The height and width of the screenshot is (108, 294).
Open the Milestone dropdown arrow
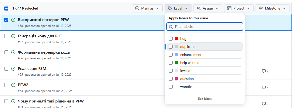(x=284, y=8)
